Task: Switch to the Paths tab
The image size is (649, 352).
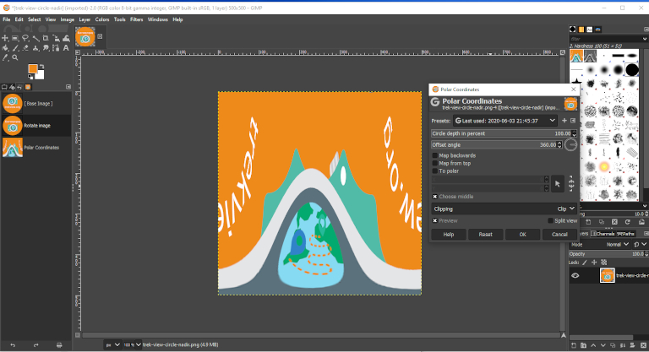Action: (625, 234)
